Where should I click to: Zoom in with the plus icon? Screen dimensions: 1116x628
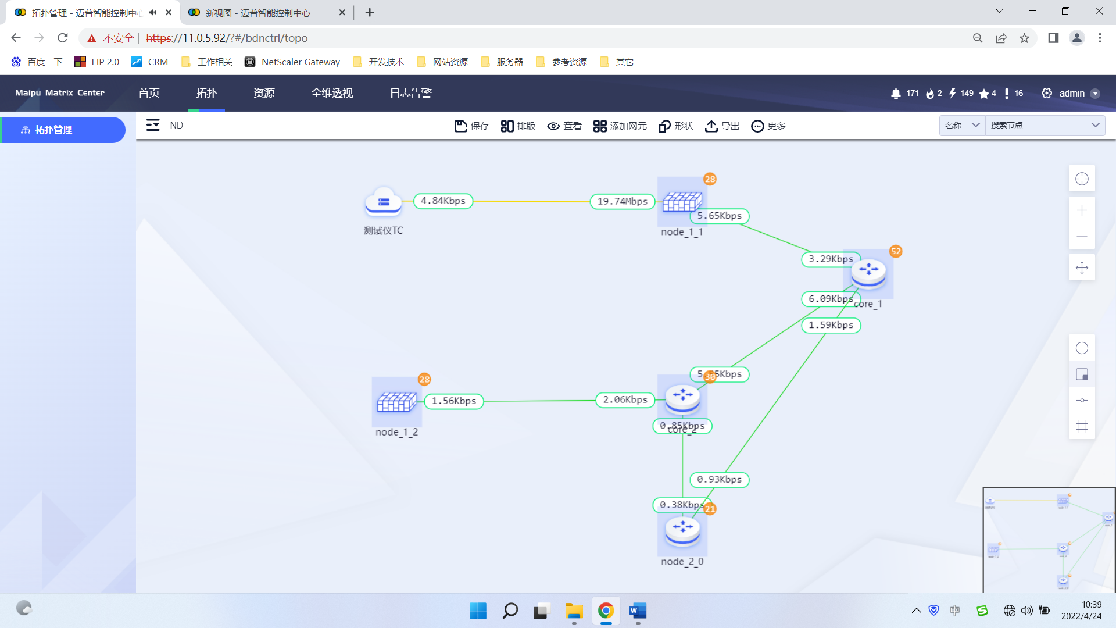point(1082,210)
